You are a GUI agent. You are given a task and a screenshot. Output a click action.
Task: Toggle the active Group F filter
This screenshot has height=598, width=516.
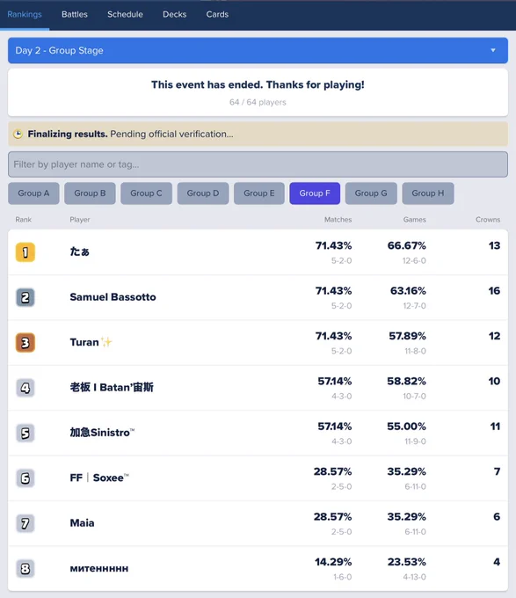pyautogui.click(x=315, y=193)
